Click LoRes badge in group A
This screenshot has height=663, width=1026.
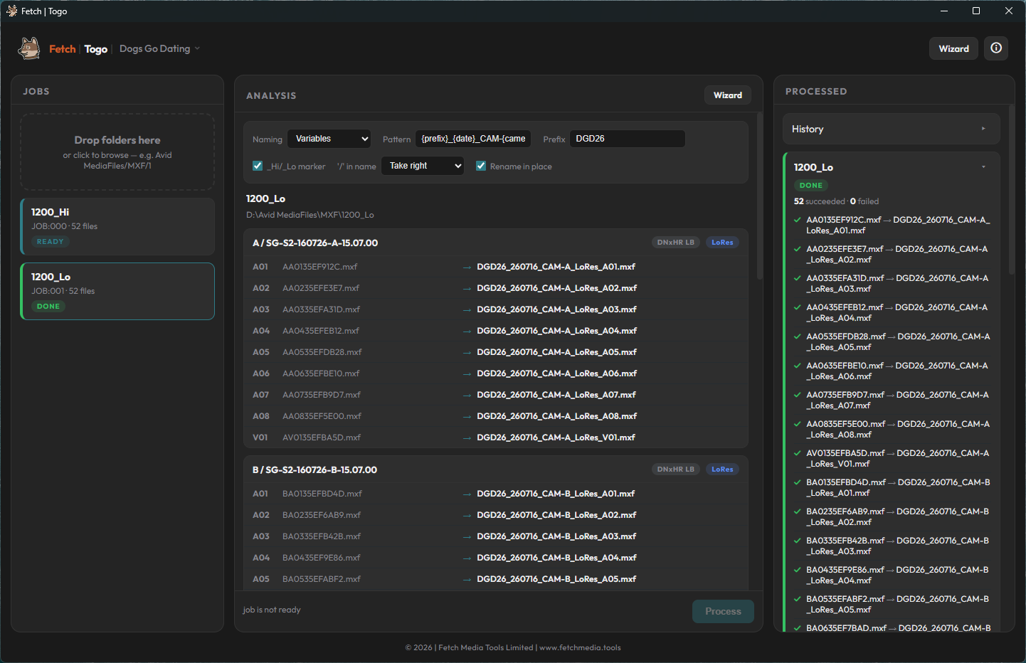[722, 243]
